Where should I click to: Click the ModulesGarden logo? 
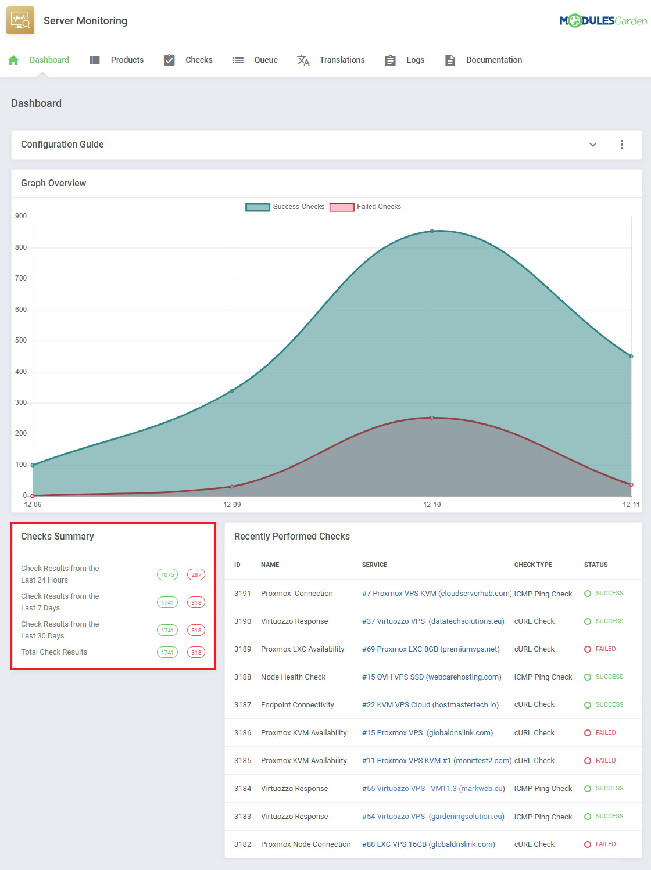pyautogui.click(x=603, y=21)
